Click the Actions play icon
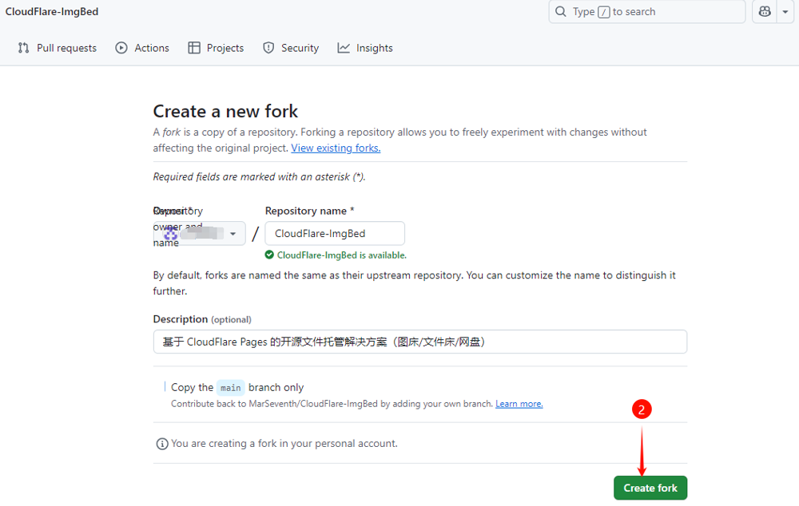This screenshot has width=799, height=506. coord(121,48)
